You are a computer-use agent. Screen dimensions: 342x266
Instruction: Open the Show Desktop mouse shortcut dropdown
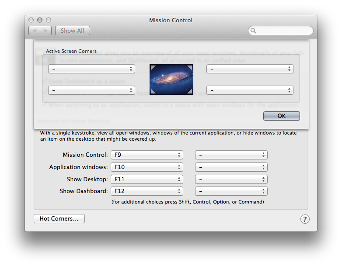(231, 179)
